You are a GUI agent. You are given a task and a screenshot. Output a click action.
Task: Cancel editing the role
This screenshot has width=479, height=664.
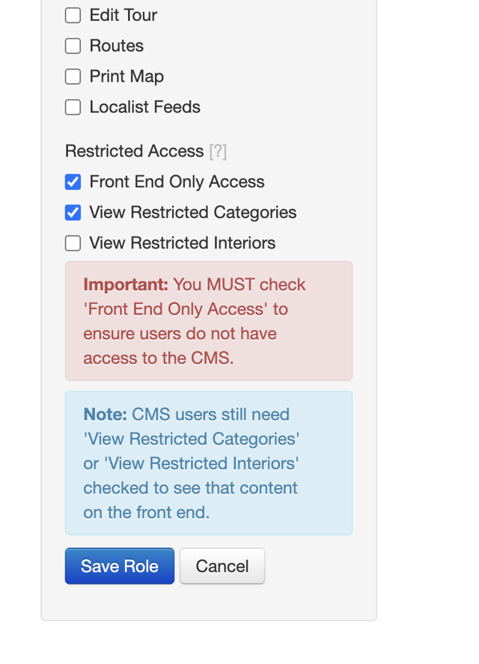[x=222, y=566]
